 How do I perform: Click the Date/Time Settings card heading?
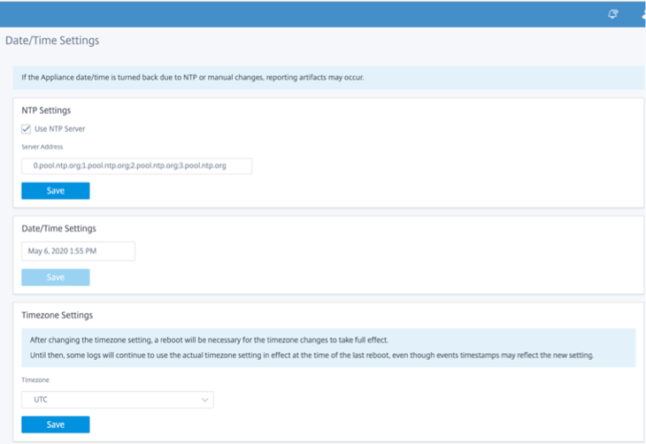tap(59, 228)
